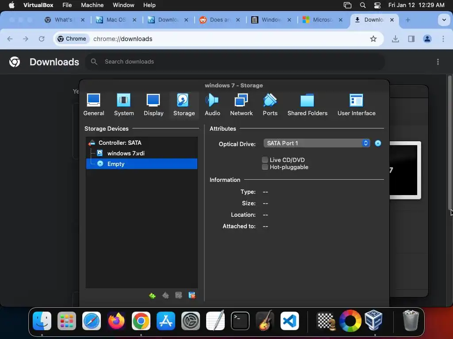
Task: Select Controller: SATA in storage tree
Action: [142, 143]
